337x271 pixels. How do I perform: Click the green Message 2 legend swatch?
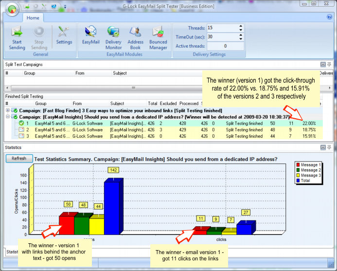tap(298, 170)
